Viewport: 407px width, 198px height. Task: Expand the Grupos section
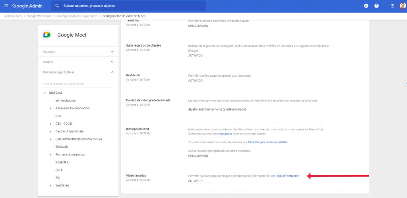[112, 62]
